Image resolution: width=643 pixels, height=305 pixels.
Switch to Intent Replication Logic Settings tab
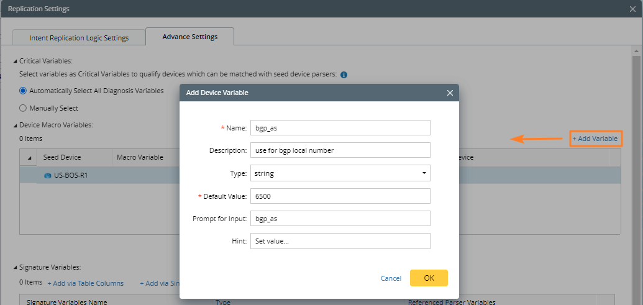[x=79, y=38]
